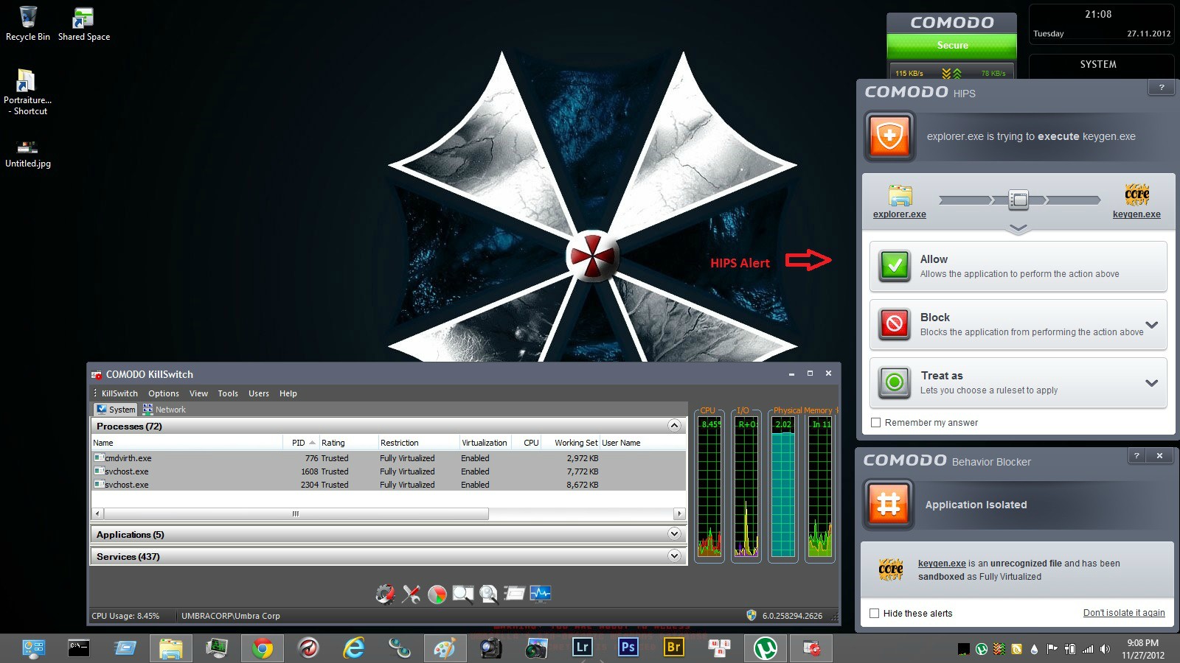Click the Secure status on COMODO widget
This screenshot has height=663, width=1180.
pos(952,46)
